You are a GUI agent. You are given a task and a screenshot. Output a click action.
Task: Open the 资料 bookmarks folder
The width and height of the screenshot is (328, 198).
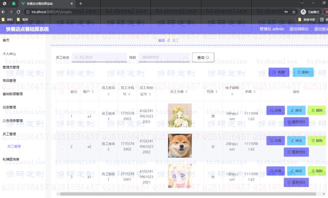click(7, 19)
